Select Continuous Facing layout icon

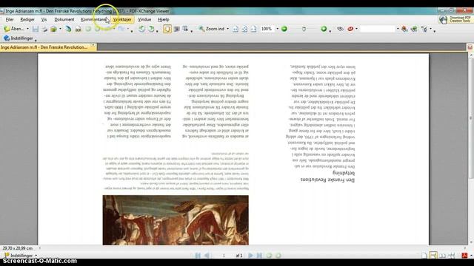tap(452, 256)
